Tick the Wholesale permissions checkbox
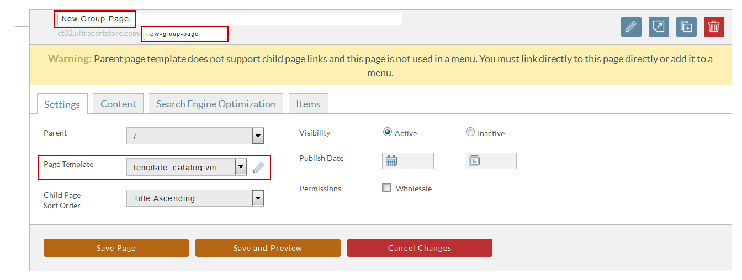The image size is (742, 280). [386, 187]
